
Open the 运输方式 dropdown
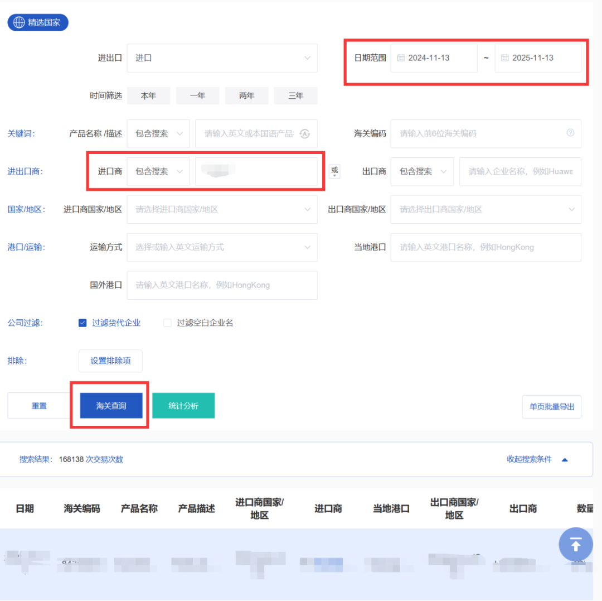coord(222,247)
